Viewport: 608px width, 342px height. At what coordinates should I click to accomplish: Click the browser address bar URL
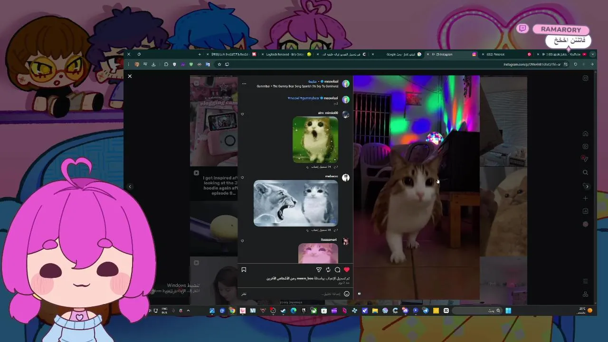[x=532, y=64]
